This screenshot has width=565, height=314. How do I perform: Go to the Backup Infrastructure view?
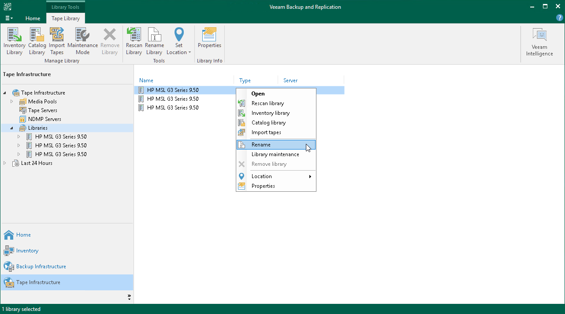41,267
